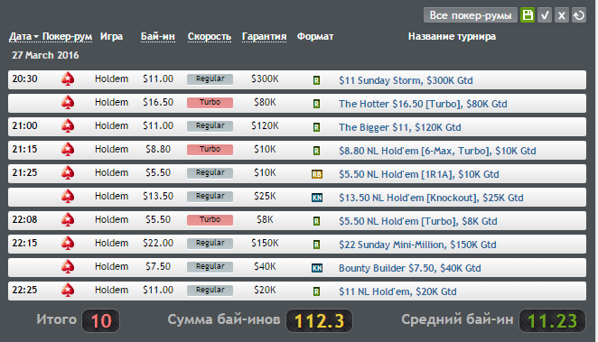Click the Формат column header
Image resolution: width=598 pixels, height=342 pixels.
coord(315,37)
